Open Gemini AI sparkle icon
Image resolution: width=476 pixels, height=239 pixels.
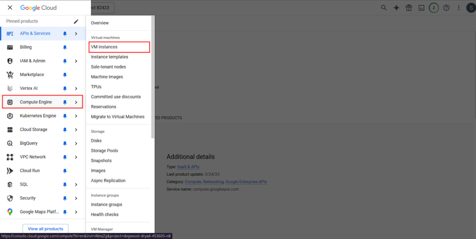coord(397,8)
